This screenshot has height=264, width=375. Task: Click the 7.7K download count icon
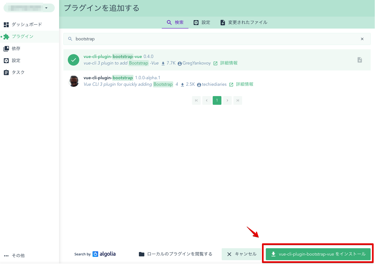[163, 63]
